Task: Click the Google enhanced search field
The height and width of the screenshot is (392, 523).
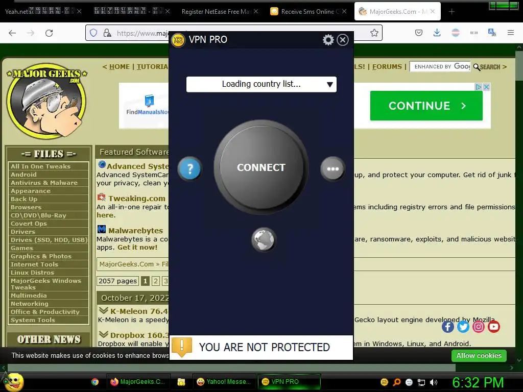Action: (x=440, y=67)
